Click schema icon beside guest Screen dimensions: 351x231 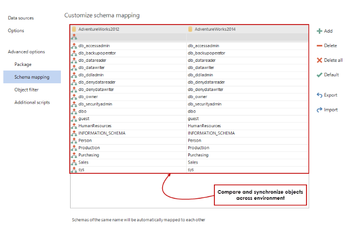click(x=74, y=119)
